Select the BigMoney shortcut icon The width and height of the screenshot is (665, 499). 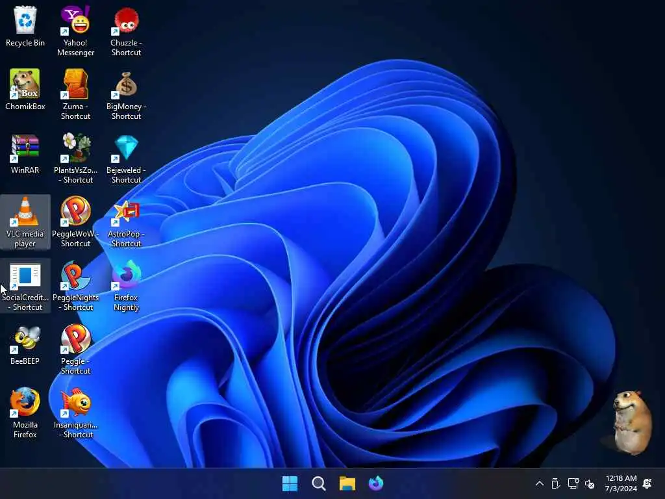[126, 94]
